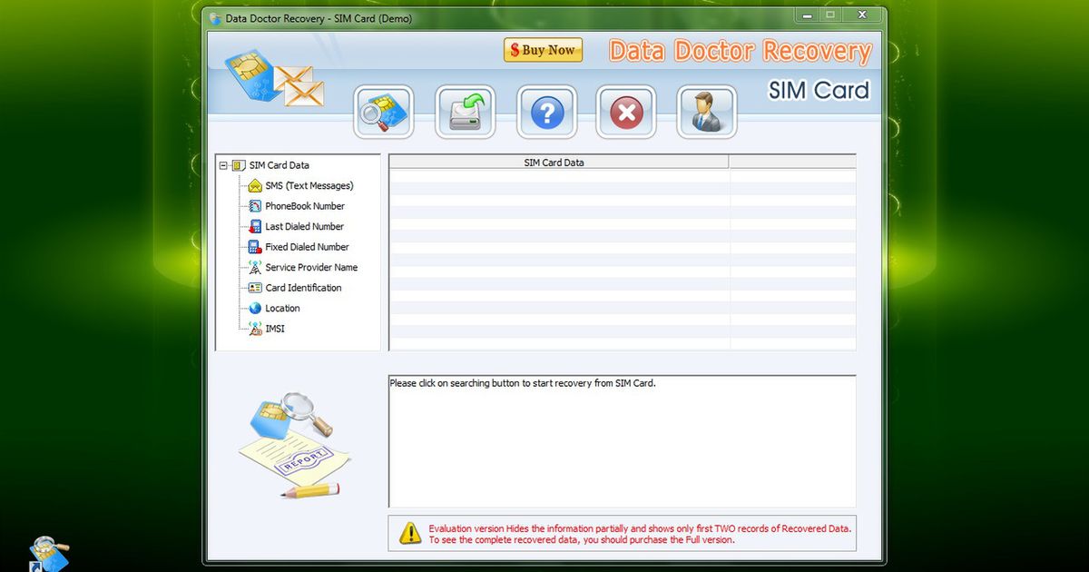Screen dimensions: 1089x572
Task: Click the Buy Now button
Action: pos(543,50)
